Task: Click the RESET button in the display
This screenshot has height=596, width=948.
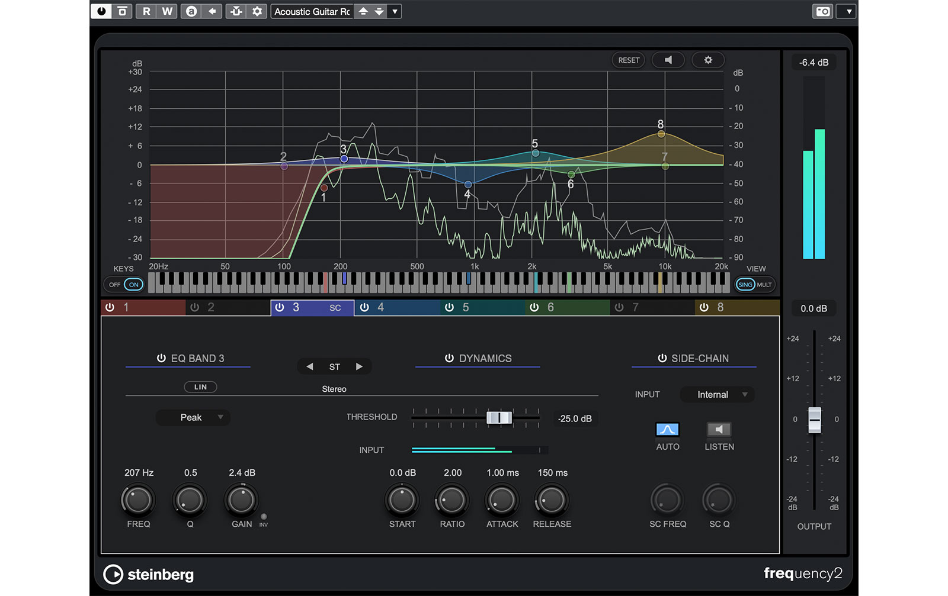Action: [x=629, y=60]
